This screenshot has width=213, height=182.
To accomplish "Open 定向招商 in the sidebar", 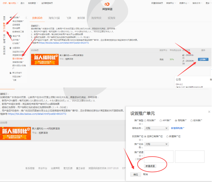I will click(x=16, y=28).
